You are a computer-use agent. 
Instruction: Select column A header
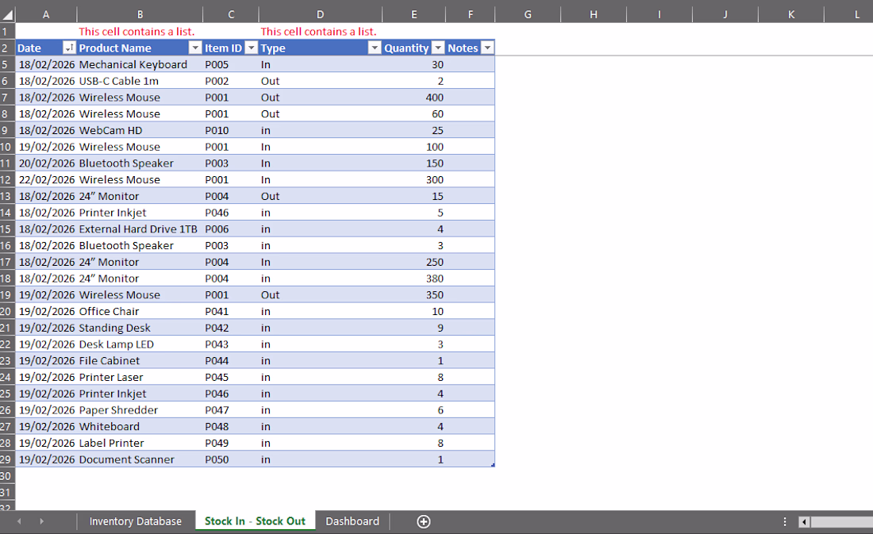[x=46, y=14]
